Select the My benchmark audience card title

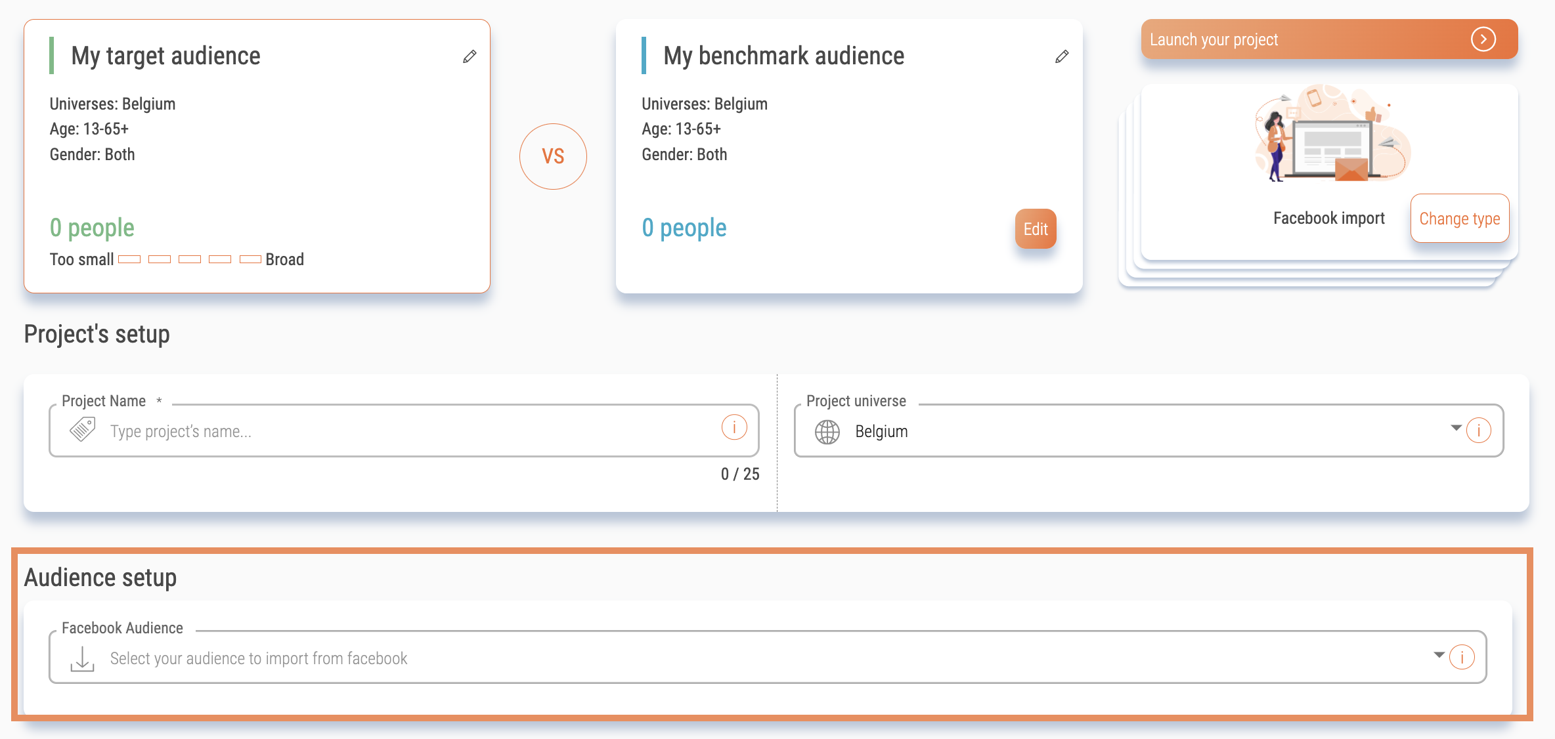point(784,56)
